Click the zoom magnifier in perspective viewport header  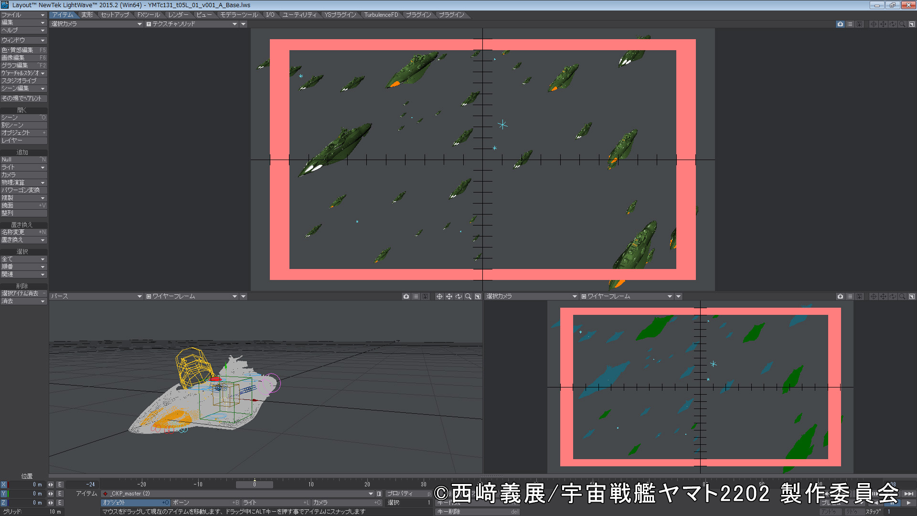(x=468, y=296)
